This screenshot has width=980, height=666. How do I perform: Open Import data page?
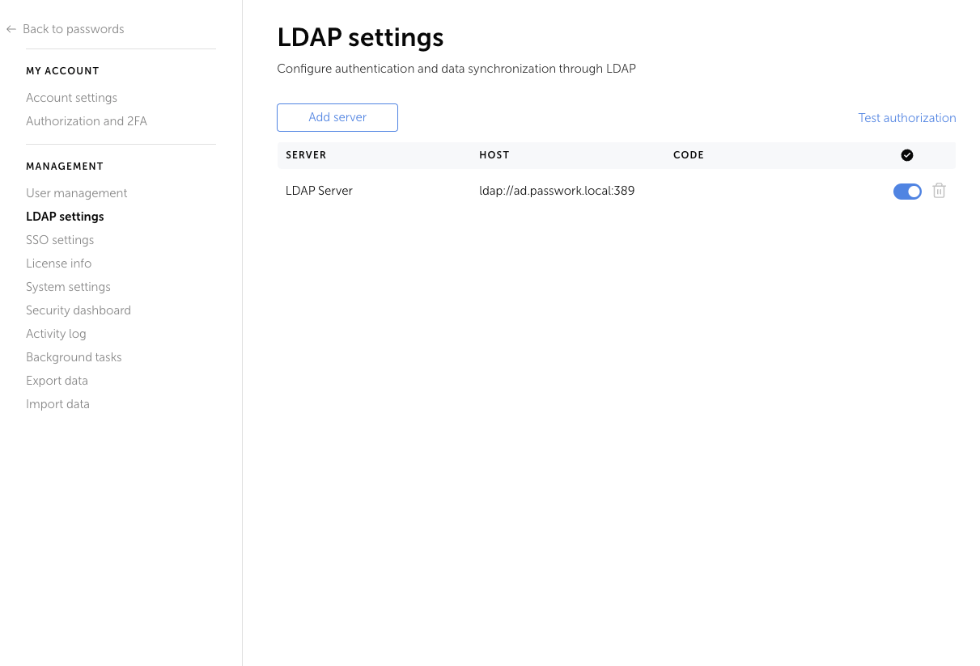57,403
